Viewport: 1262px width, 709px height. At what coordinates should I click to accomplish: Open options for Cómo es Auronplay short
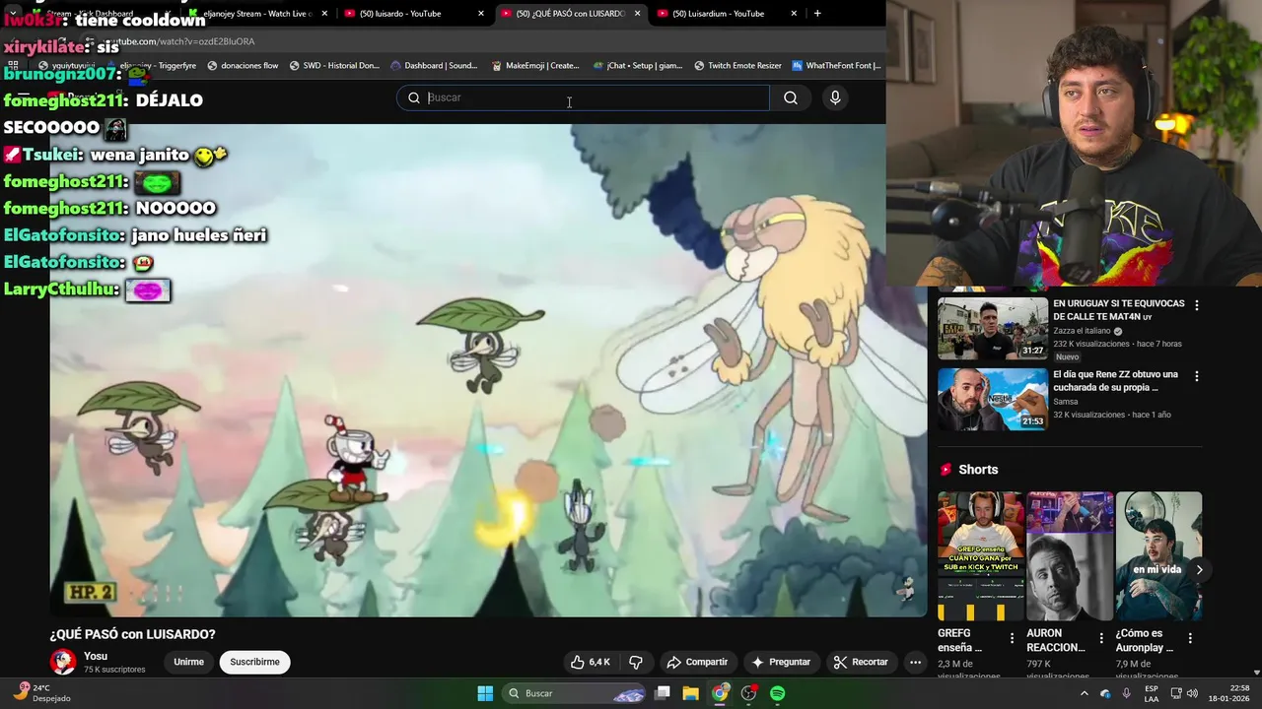[x=1190, y=638]
